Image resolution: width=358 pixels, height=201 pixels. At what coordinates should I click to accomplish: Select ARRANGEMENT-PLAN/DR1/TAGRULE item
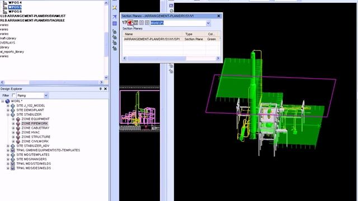(32, 20)
